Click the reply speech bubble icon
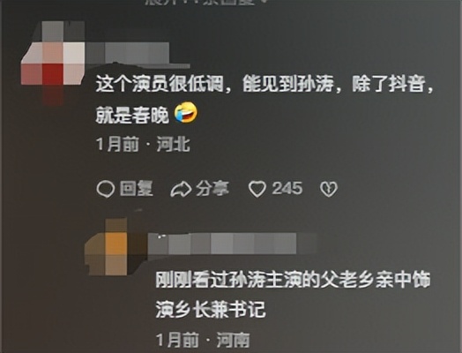This screenshot has height=353, width=462. pos(105,189)
